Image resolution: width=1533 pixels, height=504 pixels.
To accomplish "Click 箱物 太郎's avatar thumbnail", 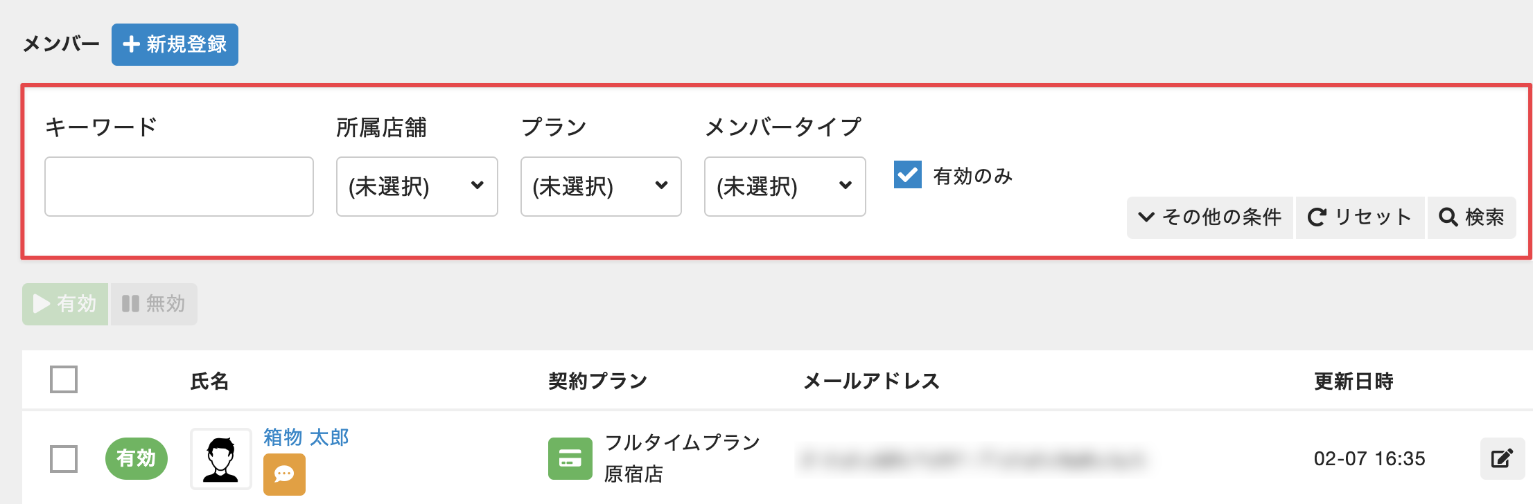I will [221, 458].
